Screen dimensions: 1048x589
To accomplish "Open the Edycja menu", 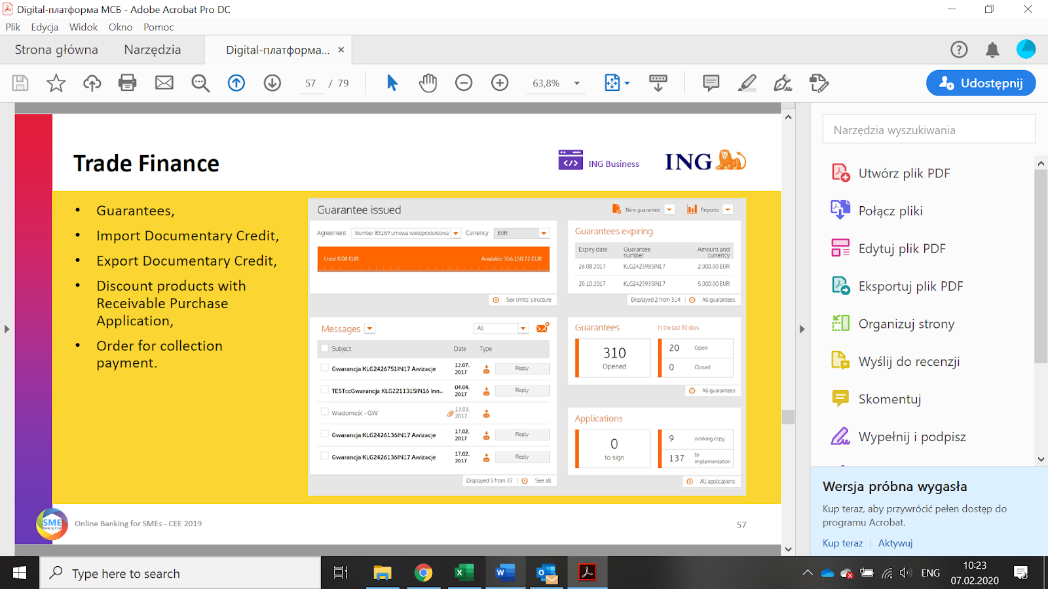I will click(45, 27).
